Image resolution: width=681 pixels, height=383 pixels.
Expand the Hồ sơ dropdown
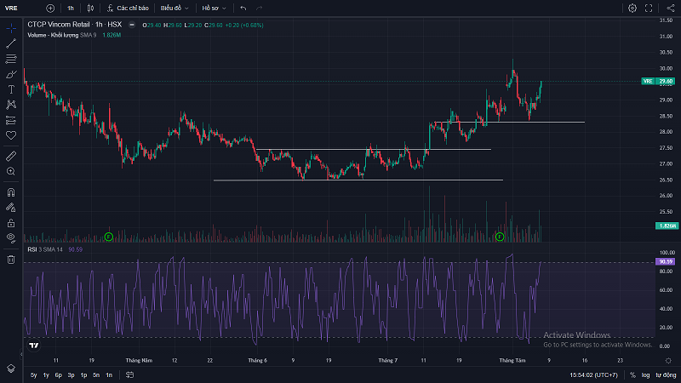click(213, 8)
